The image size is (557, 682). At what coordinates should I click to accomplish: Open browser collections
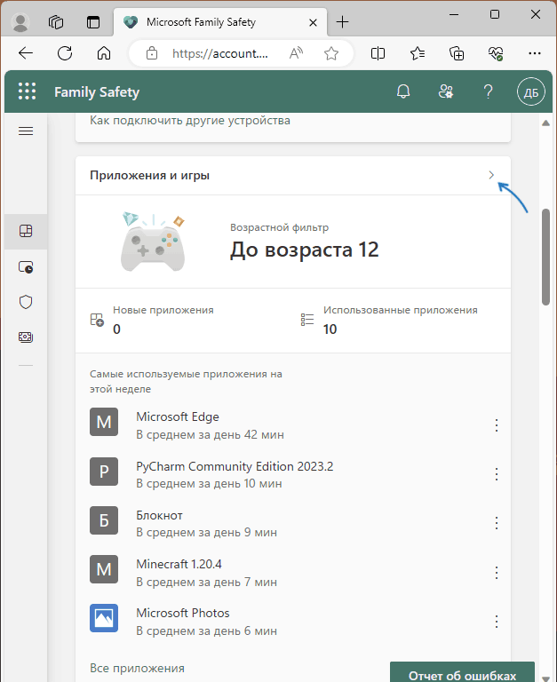tap(457, 53)
